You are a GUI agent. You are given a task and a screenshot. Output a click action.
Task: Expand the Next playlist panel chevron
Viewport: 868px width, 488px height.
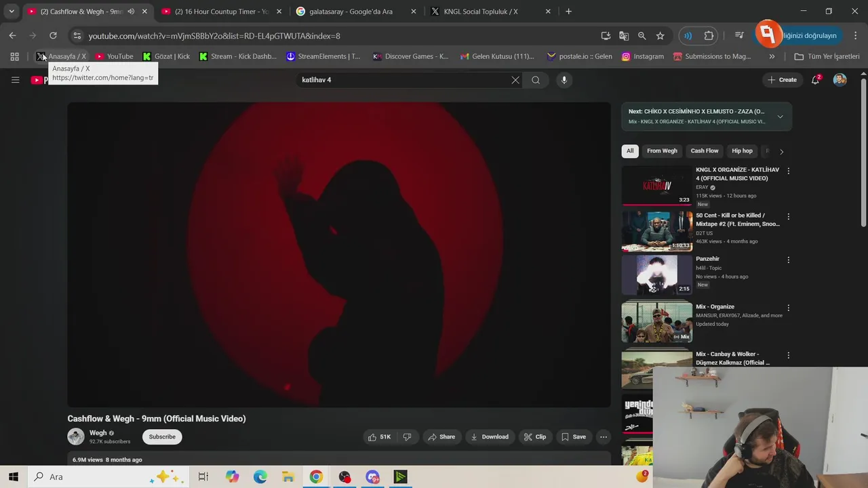780,117
